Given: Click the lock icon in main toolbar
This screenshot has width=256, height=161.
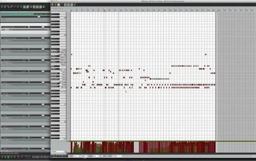Looking at the screenshot, I should coord(44,7).
